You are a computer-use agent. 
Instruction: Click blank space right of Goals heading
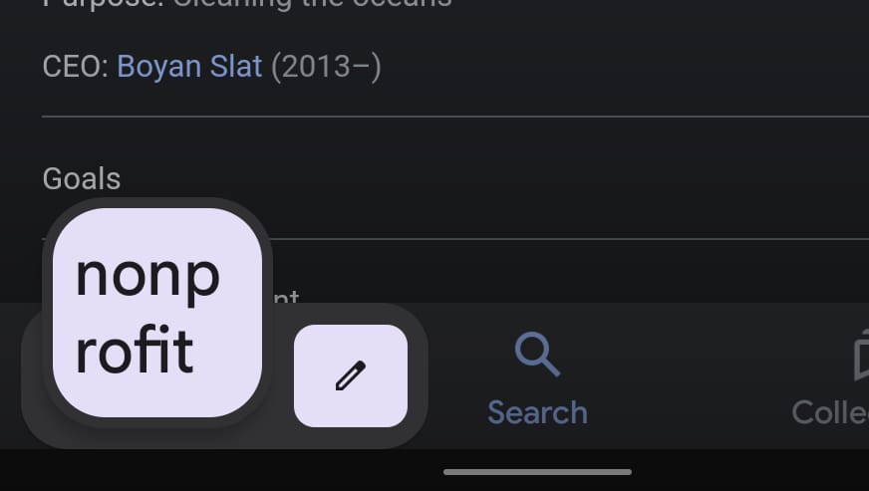coord(493,178)
